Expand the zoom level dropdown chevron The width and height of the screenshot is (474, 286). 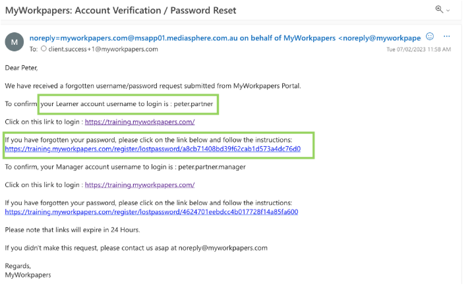449,10
